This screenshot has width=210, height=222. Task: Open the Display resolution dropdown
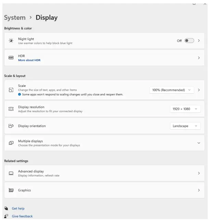185,109
